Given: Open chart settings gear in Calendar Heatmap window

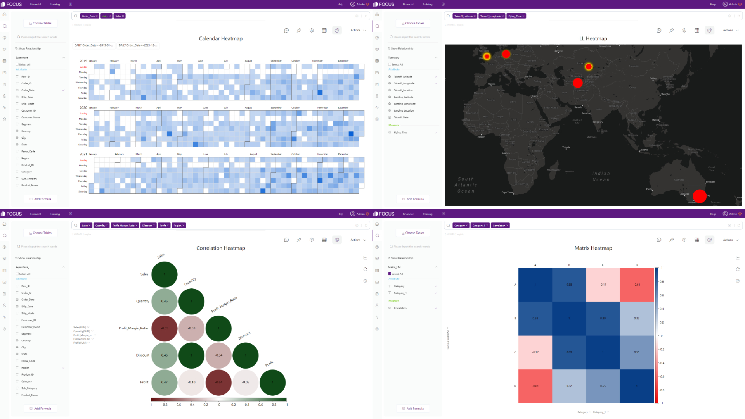Looking at the screenshot, I should (312, 30).
